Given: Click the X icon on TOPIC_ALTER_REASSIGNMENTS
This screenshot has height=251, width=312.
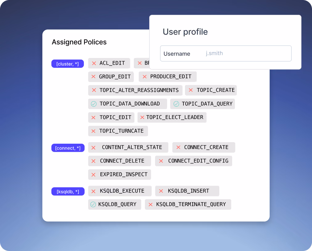Looking at the screenshot, I should [x=94, y=90].
